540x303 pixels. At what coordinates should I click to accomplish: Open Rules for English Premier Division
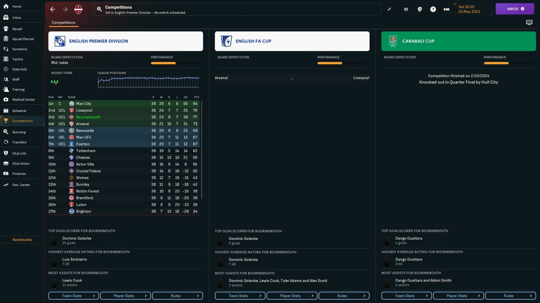(178, 296)
